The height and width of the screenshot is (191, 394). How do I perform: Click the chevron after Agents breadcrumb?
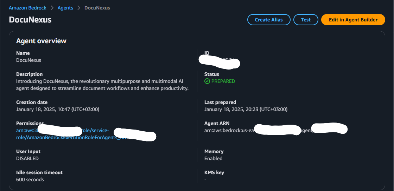[79, 8]
